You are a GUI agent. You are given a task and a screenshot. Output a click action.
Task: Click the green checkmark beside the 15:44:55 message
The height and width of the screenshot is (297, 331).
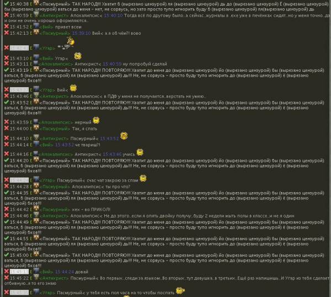pyautogui.click(x=6, y=238)
